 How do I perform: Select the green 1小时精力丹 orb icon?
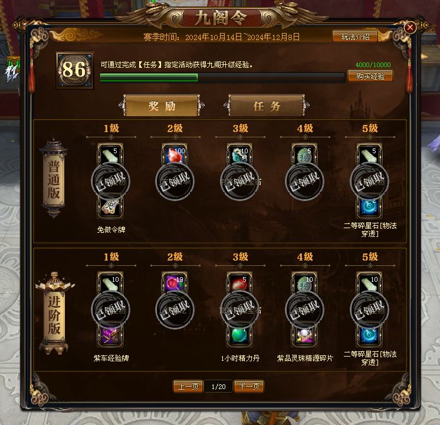coord(239,336)
